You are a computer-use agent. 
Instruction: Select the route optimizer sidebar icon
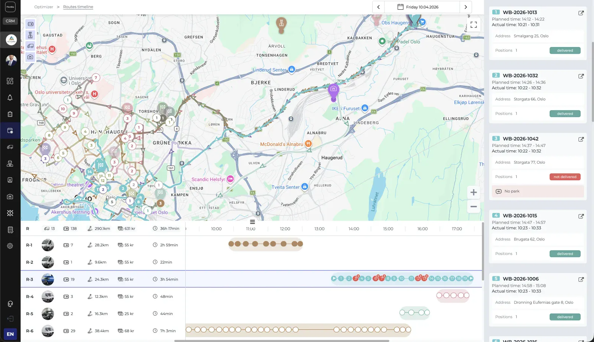[10, 131]
